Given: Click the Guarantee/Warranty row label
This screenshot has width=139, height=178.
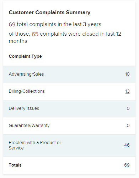Looking at the screenshot, I should coord(29,126).
